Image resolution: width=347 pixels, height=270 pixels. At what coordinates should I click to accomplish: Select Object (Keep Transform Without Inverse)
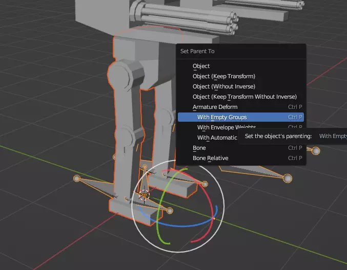244,97
